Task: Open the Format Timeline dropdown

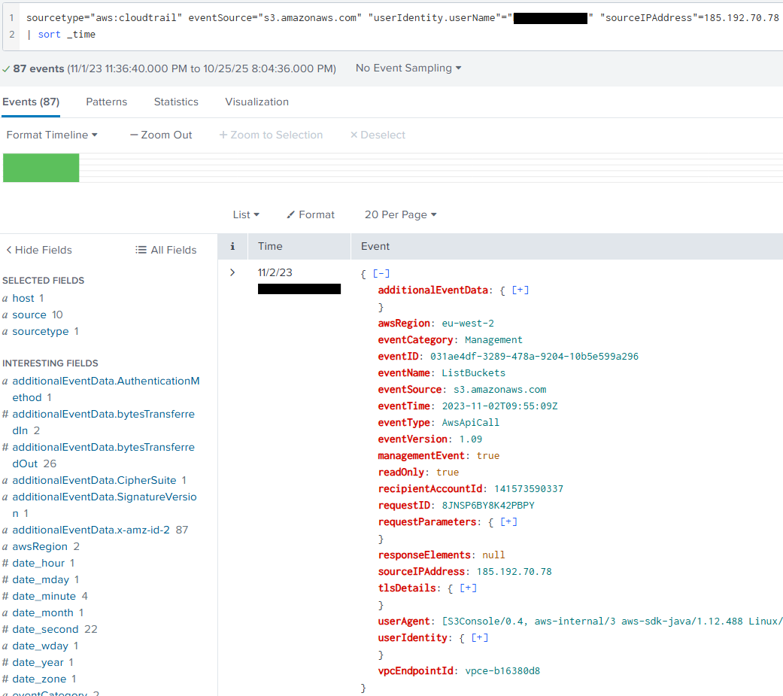Action: click(52, 135)
